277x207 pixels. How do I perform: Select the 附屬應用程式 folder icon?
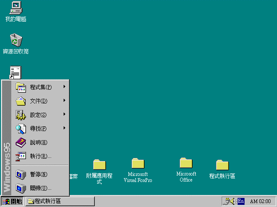pos(100,165)
